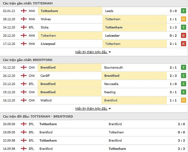
Task: Expand more Brentford matches via dropdown arrow
Action: point(110,109)
